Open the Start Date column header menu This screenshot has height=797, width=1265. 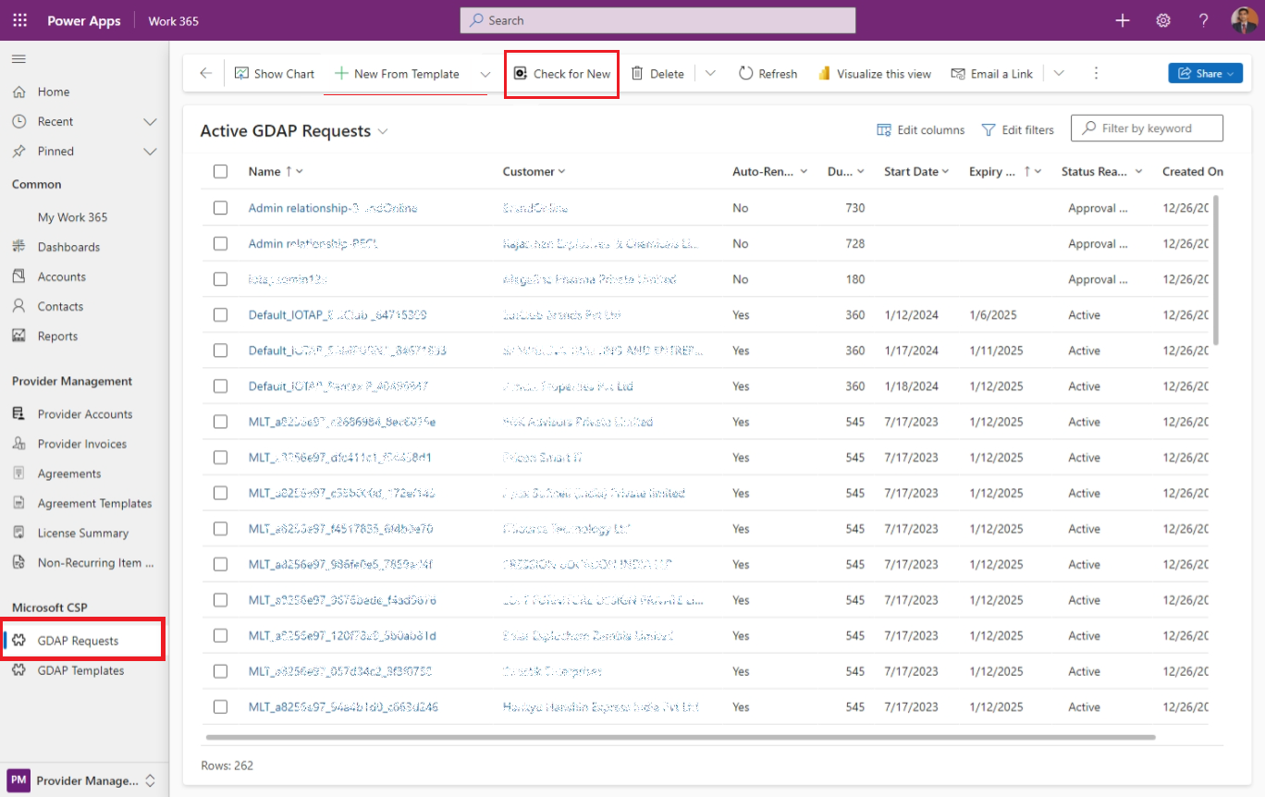pos(916,171)
